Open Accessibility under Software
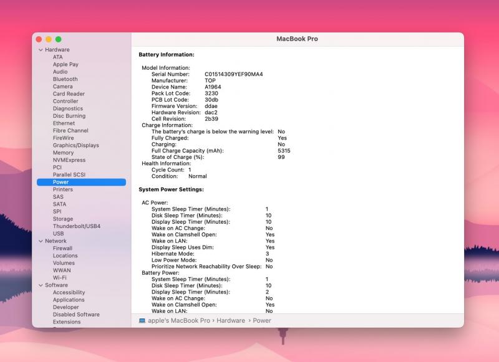 click(x=69, y=292)
